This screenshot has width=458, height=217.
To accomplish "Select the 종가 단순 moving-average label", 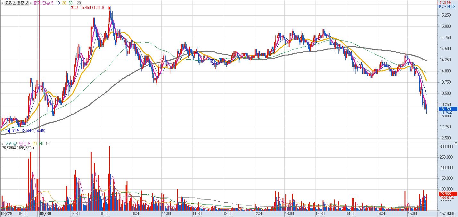I will [41, 3].
